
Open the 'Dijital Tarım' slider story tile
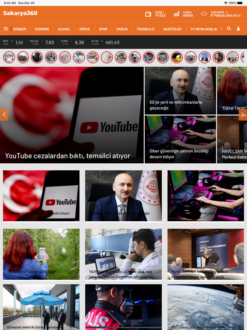click(x=232, y=91)
